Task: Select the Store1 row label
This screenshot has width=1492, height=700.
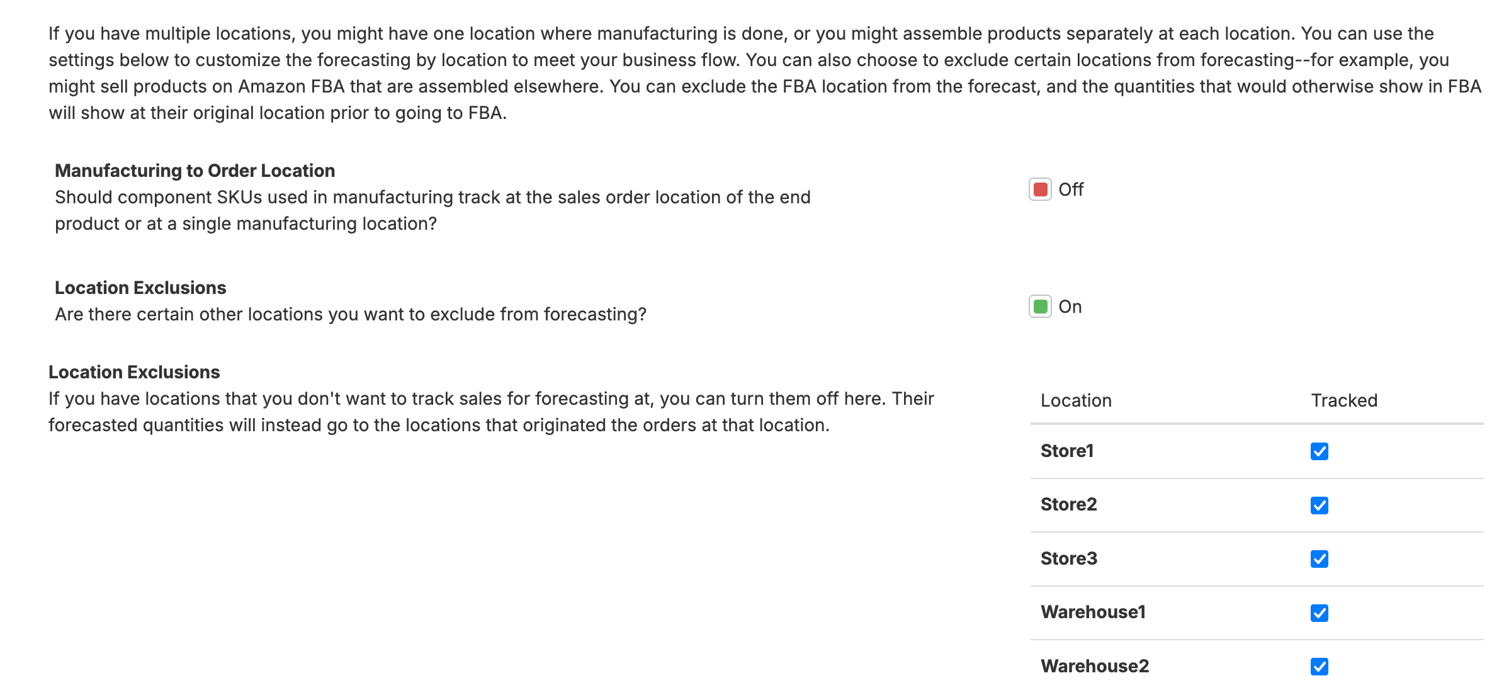Action: (1068, 451)
